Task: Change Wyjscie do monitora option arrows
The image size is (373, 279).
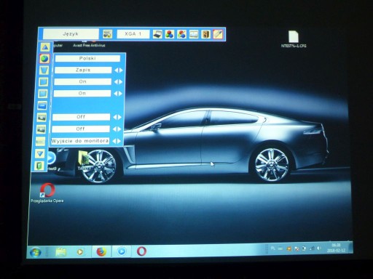Action: tap(117, 141)
